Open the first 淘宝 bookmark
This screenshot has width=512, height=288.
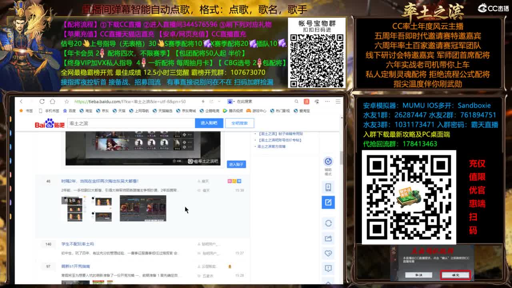tap(86, 111)
